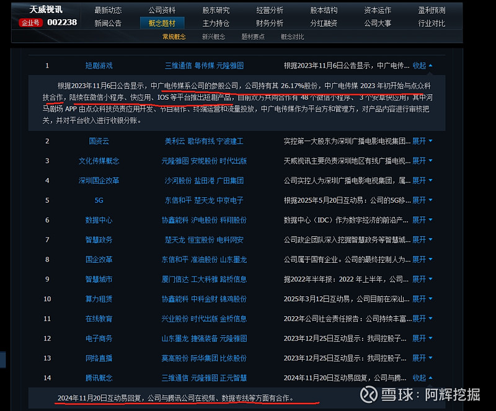496x411 pixels.
Task: Go to 盈利预测
Action: (x=432, y=11)
